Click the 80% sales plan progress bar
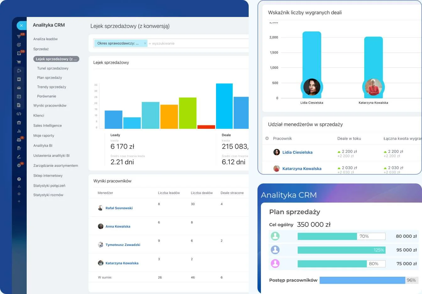Viewport: 422px width, 294px height. (x=341, y=264)
